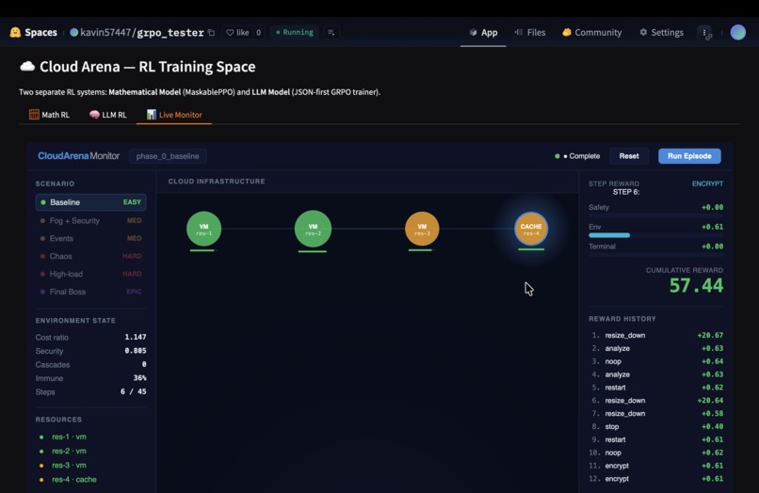This screenshot has width=759, height=493.
Task: Click the cumulative reward value 57.44
Action: [696, 285]
